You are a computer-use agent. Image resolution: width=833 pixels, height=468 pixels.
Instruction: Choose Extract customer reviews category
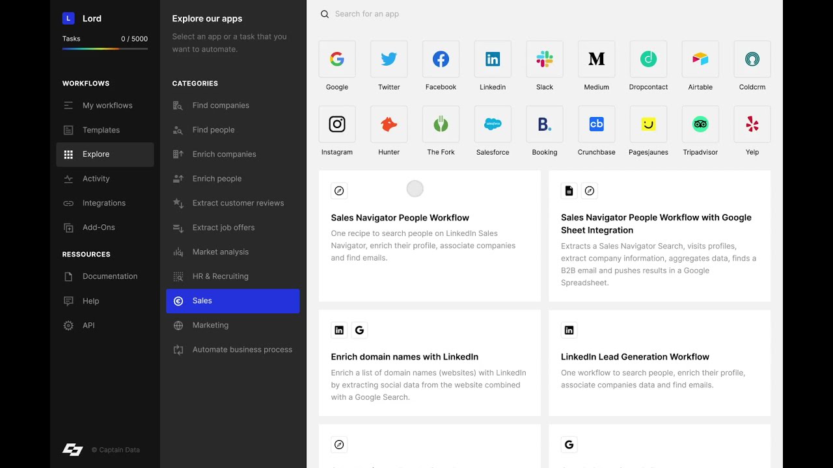click(233, 203)
